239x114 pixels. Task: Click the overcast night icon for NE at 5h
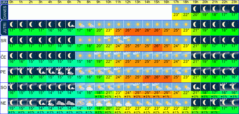[61, 102]
